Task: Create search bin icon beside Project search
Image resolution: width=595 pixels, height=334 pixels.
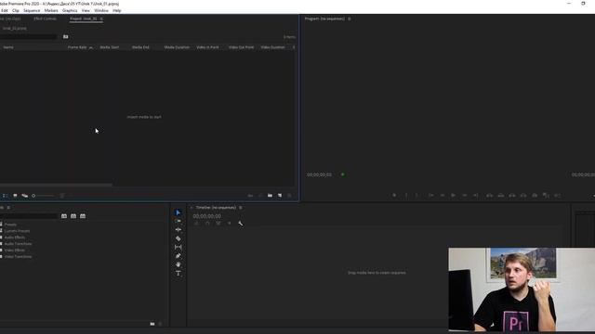Action: pos(66,37)
